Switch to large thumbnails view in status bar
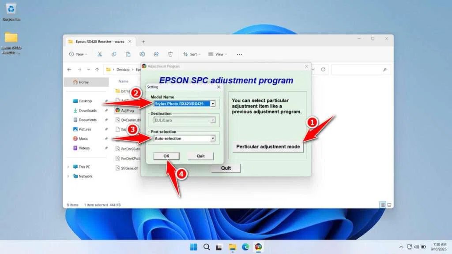This screenshot has height=254, width=452. tap(389, 205)
